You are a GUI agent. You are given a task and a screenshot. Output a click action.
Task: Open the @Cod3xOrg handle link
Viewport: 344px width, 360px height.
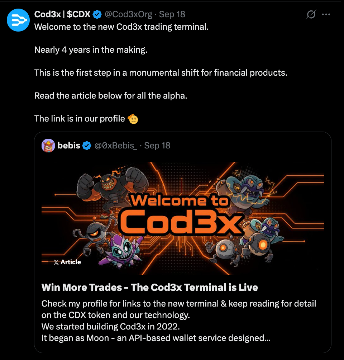pos(128,14)
